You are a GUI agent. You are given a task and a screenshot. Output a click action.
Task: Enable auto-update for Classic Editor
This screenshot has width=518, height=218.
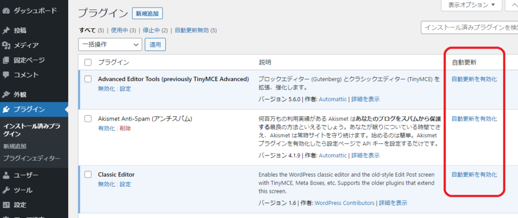pos(474,175)
